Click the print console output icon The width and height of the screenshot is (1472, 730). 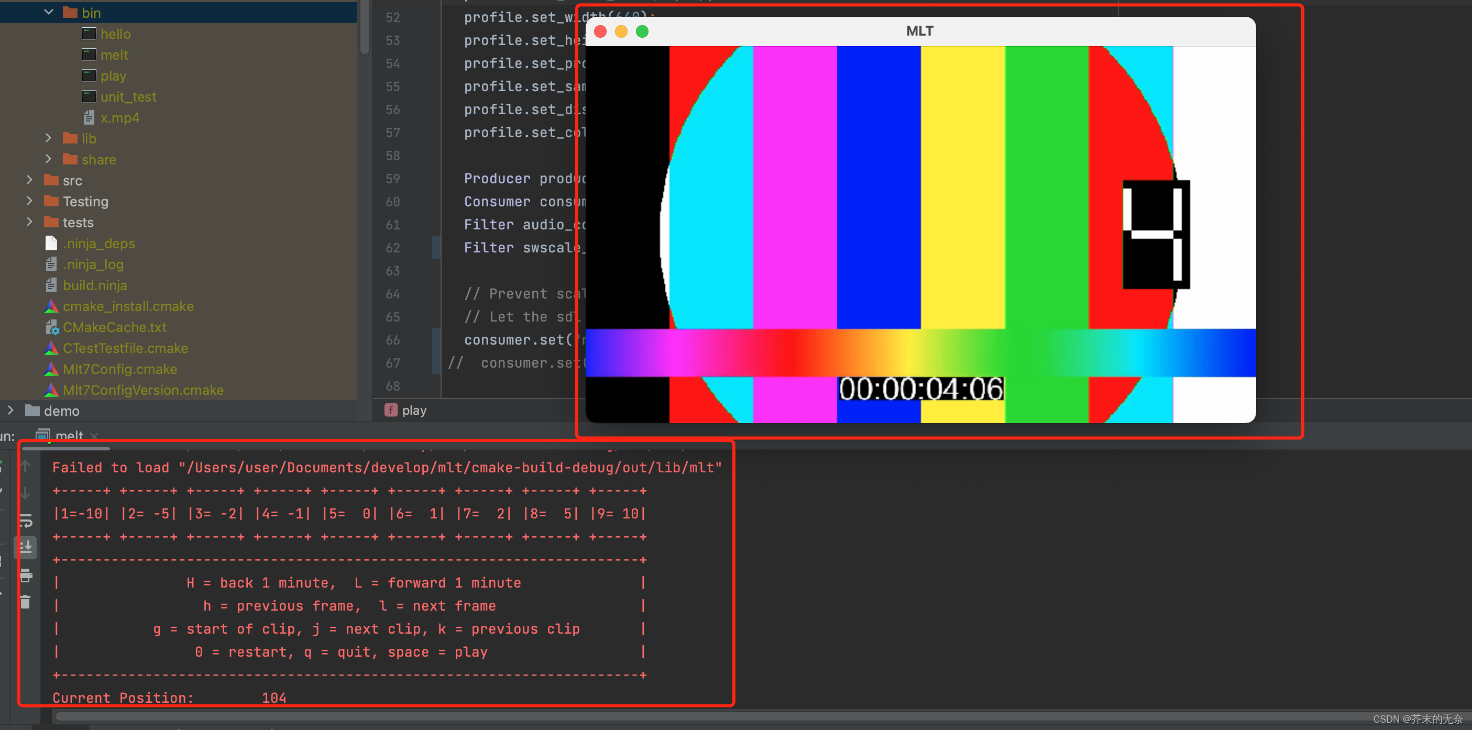[26, 574]
